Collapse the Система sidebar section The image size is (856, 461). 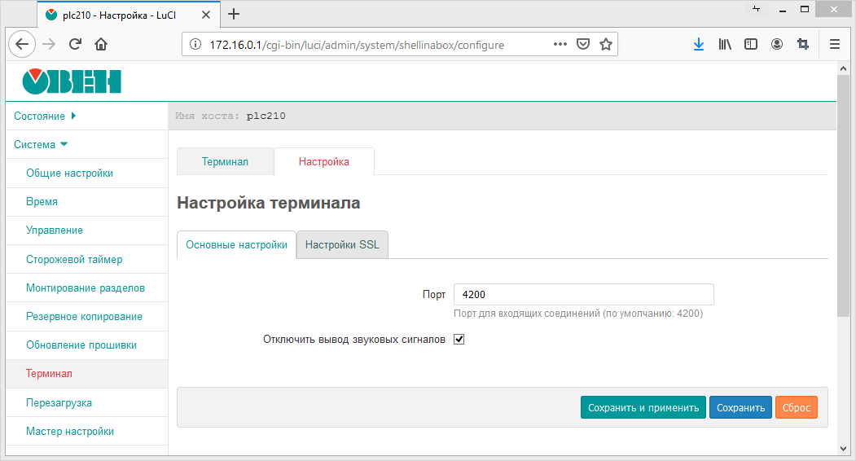(x=41, y=145)
